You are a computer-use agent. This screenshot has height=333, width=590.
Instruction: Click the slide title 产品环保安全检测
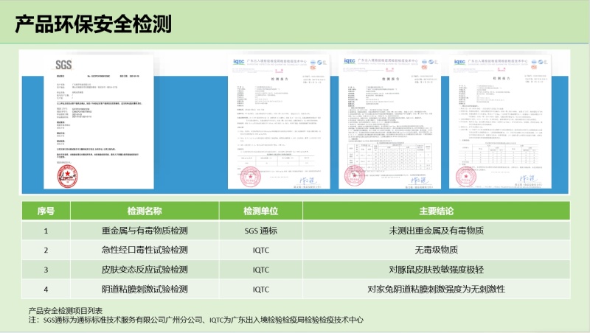(94, 24)
